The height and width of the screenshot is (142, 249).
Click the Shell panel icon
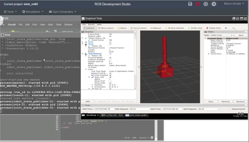click(x=3, y=35)
